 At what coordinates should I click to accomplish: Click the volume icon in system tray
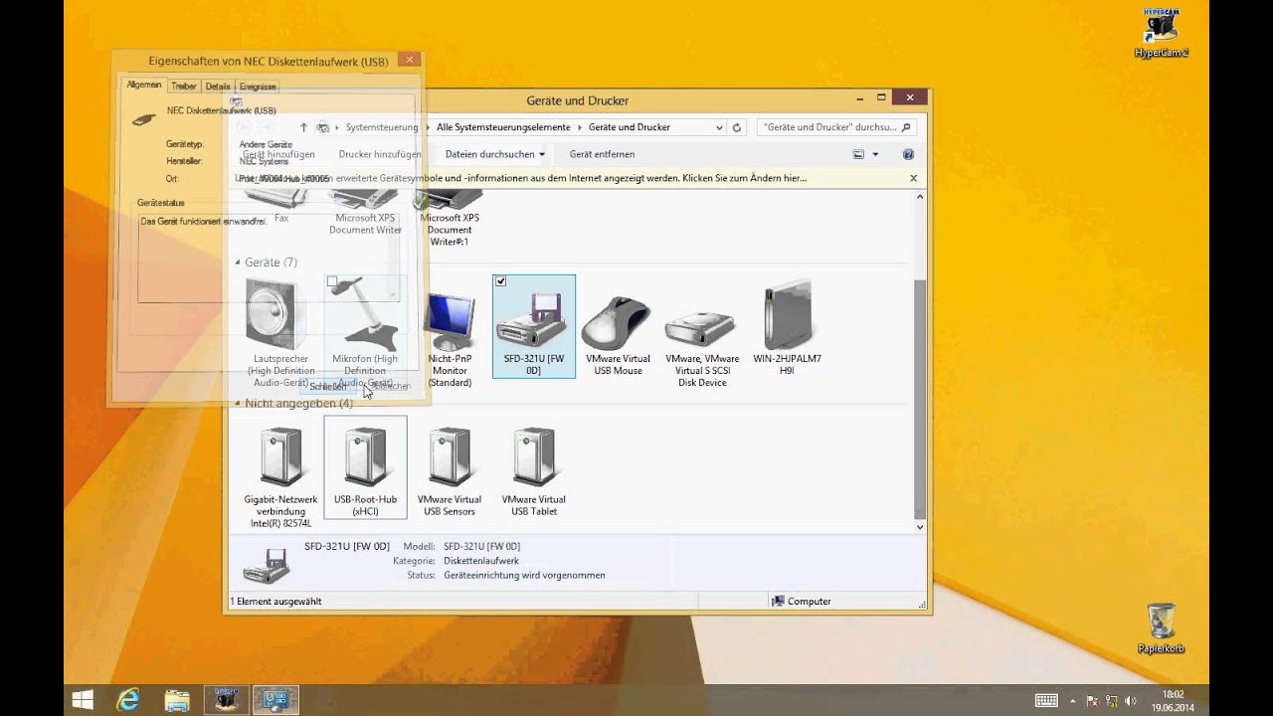coord(1129,700)
